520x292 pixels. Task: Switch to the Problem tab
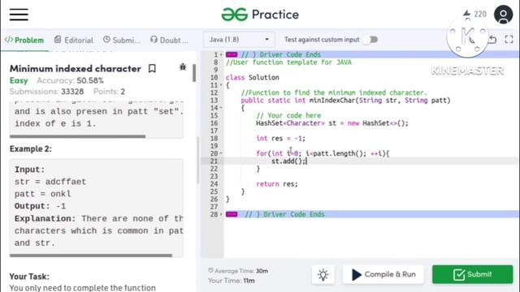pyautogui.click(x=24, y=40)
